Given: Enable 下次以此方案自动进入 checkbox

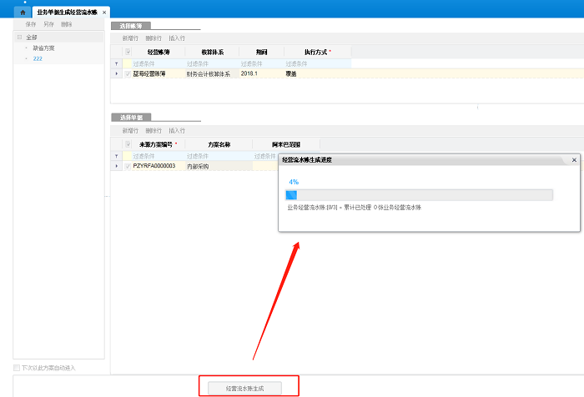Looking at the screenshot, I should 17,368.
